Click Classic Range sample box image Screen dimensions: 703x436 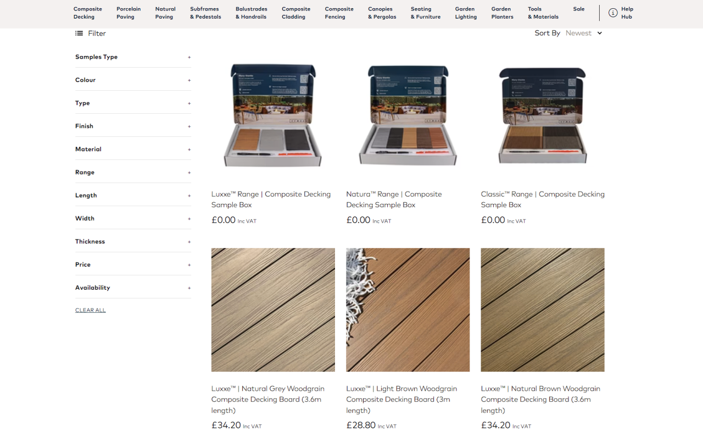543,115
